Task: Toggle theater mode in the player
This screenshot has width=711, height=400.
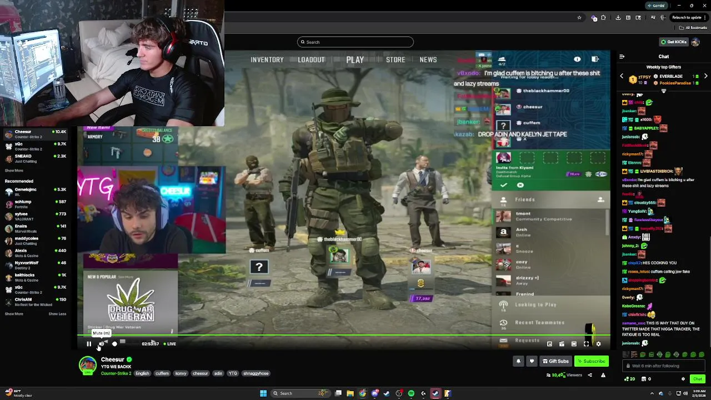Action: click(x=574, y=344)
